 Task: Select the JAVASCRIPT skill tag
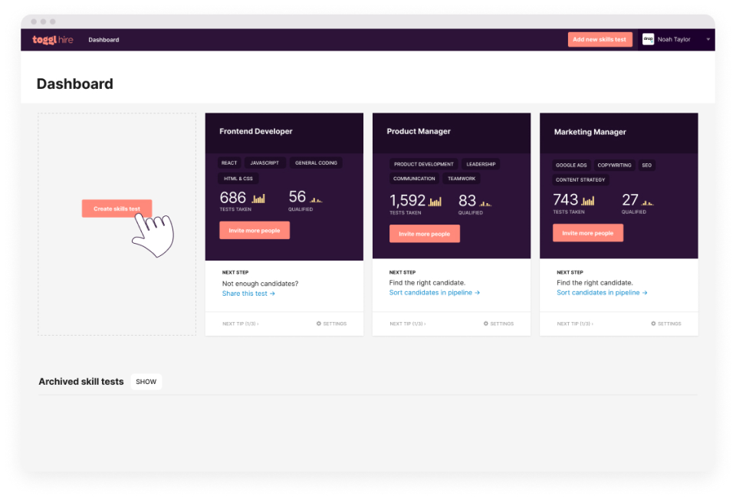[264, 163]
